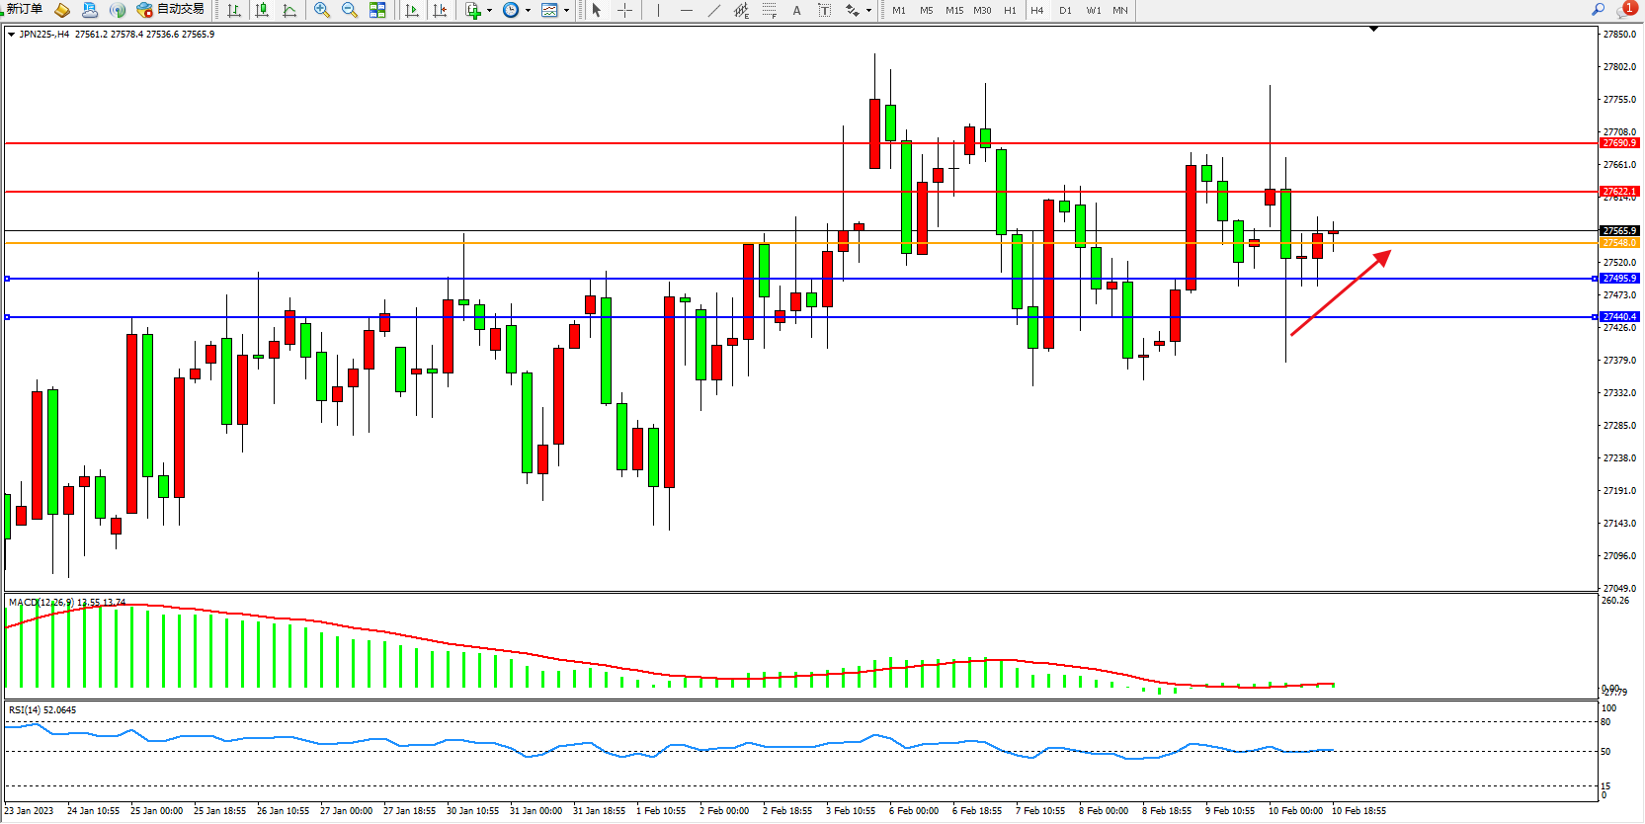Click the New Order (新订单) button
The image size is (1645, 824).
click(x=24, y=10)
